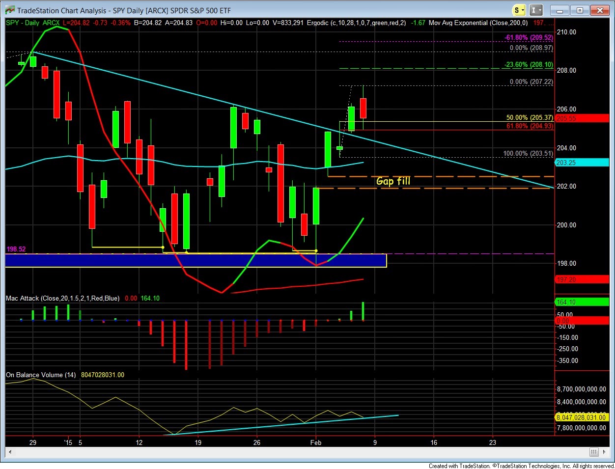This screenshot has width=615, height=469.
Task: Select the 50.00% (205.37) Fibonacci label
Action: (530, 118)
